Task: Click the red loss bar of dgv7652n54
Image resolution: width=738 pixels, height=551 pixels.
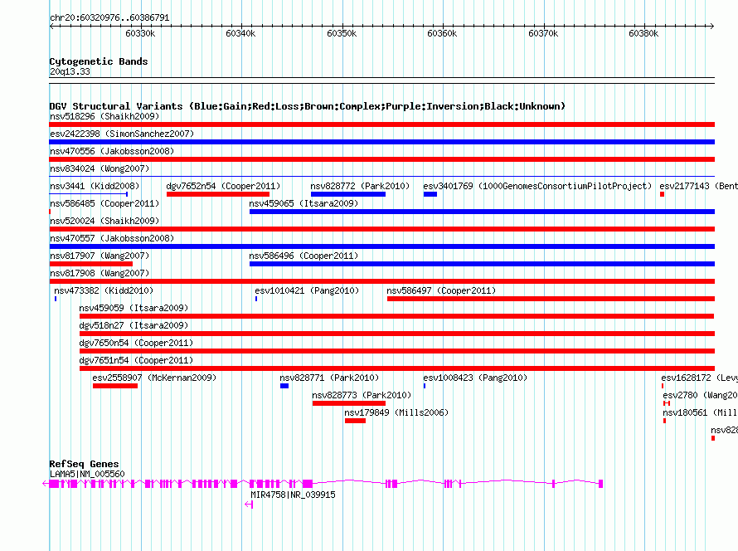Action: (x=218, y=194)
